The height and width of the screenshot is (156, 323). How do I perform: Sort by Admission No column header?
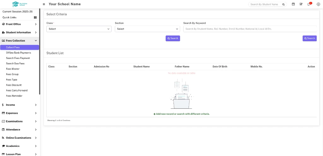tap(102, 66)
